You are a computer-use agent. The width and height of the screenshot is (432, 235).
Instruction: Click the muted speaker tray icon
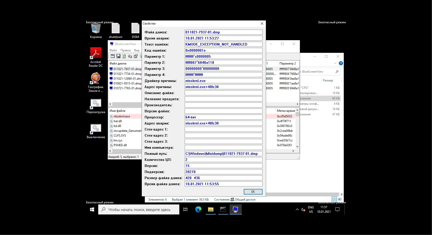[x=303, y=209]
